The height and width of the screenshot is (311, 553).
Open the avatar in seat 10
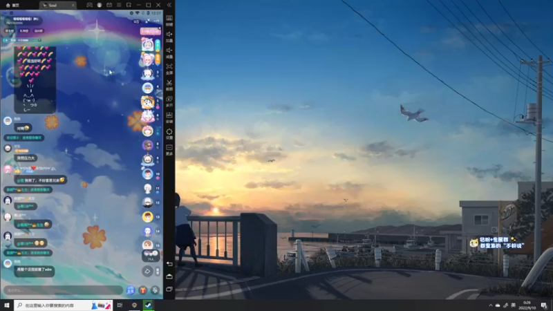[147, 174]
